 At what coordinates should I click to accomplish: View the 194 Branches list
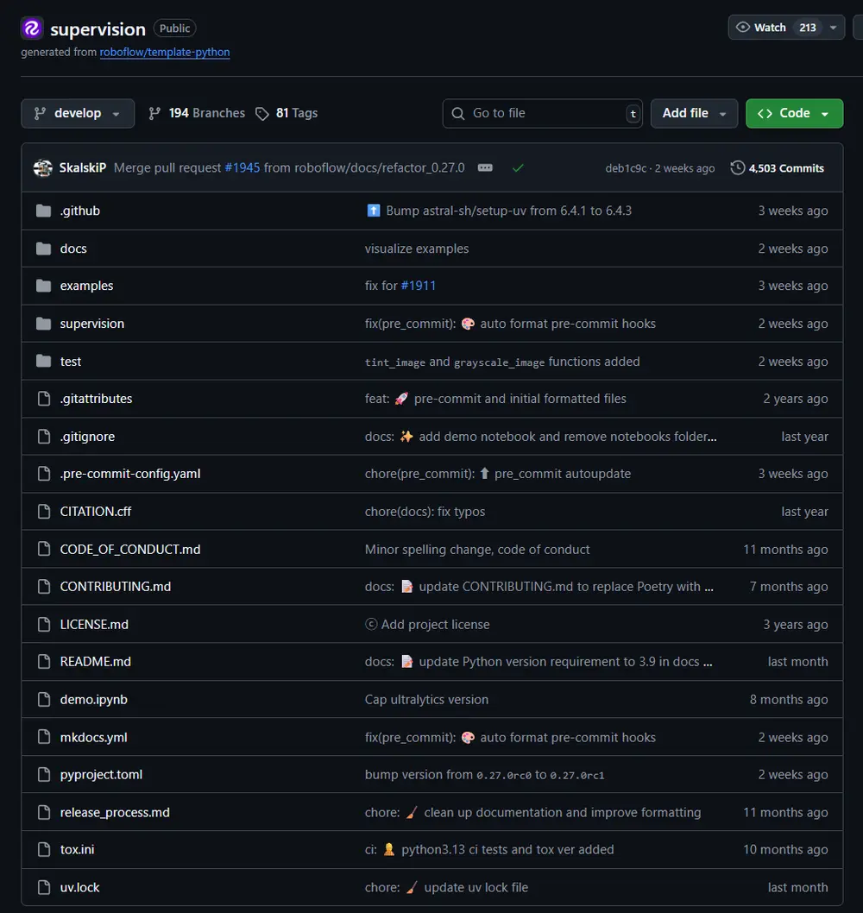click(x=197, y=113)
